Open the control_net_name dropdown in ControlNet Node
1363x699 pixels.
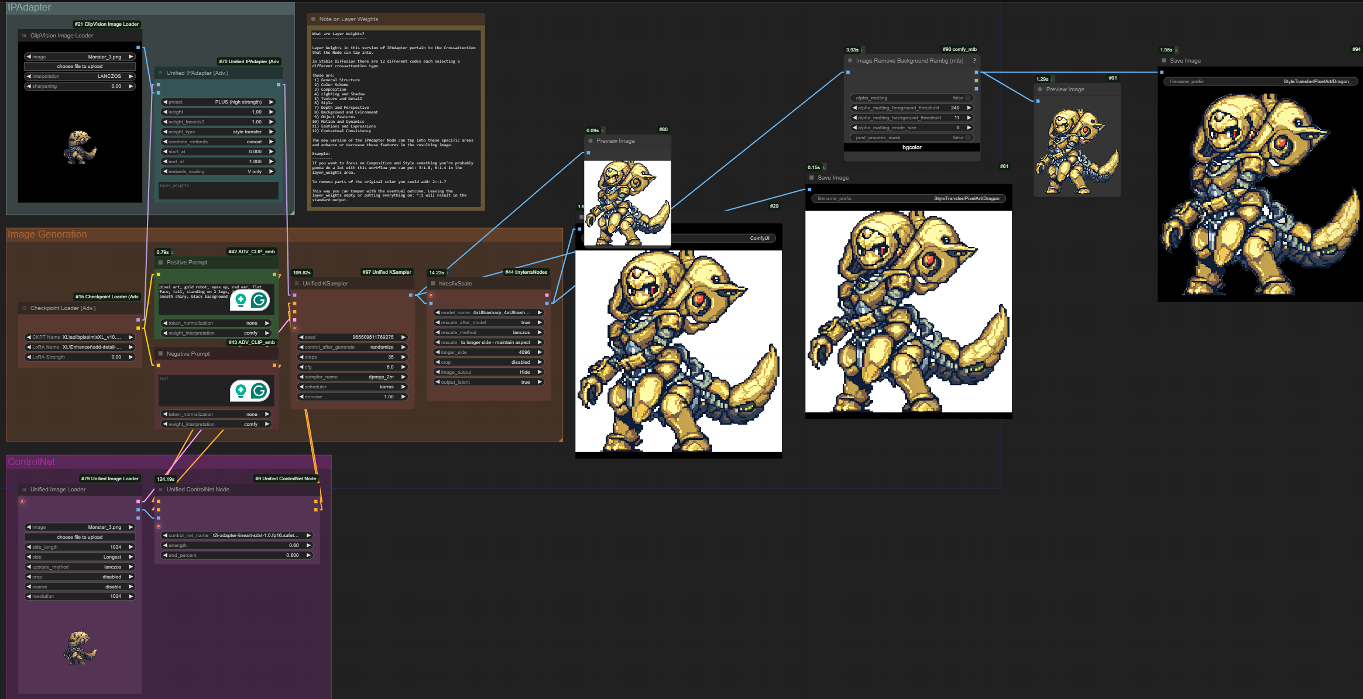(237, 536)
